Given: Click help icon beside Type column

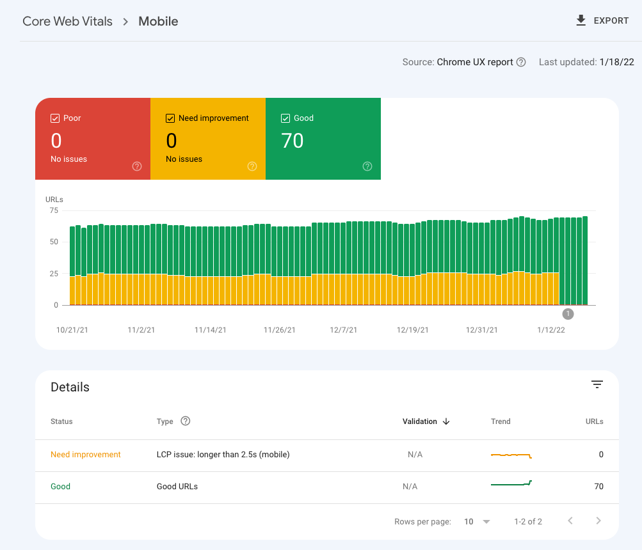Looking at the screenshot, I should tap(186, 421).
